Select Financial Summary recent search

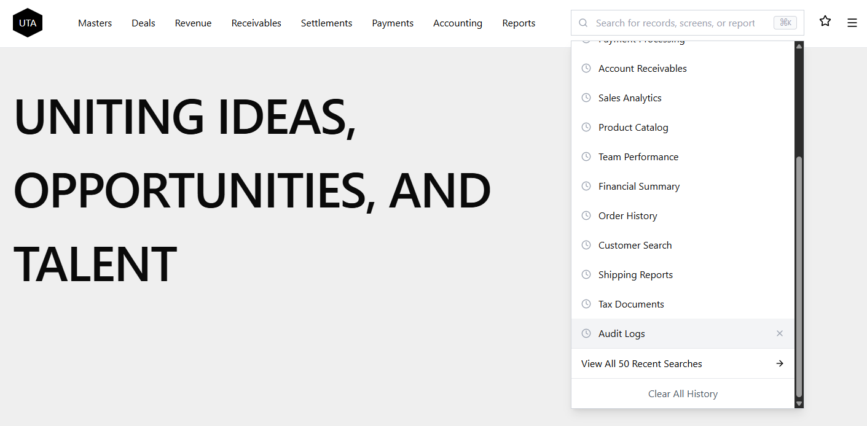[639, 186]
